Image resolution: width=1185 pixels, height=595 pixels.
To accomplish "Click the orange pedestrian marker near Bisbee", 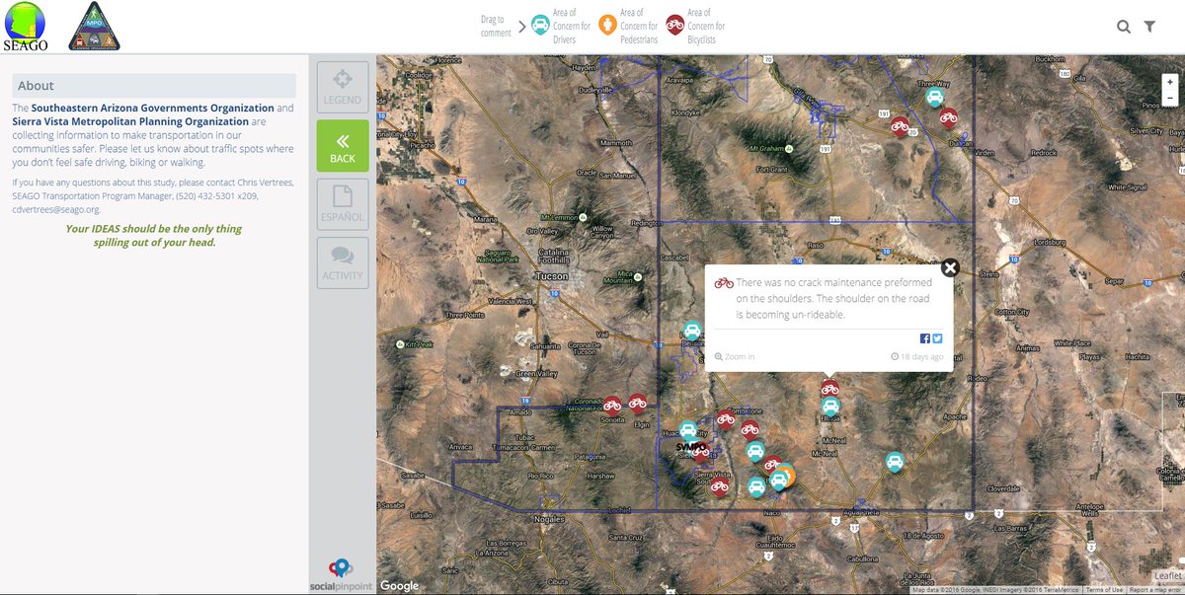I will 787,476.
